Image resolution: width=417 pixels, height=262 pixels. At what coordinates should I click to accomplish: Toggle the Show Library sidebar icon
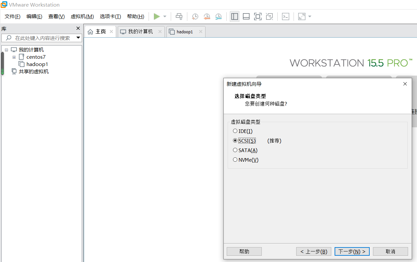click(x=235, y=16)
